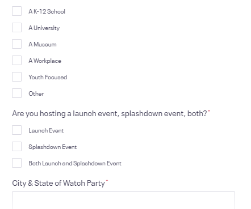Click the 'Launch Event' label text

coord(46,130)
